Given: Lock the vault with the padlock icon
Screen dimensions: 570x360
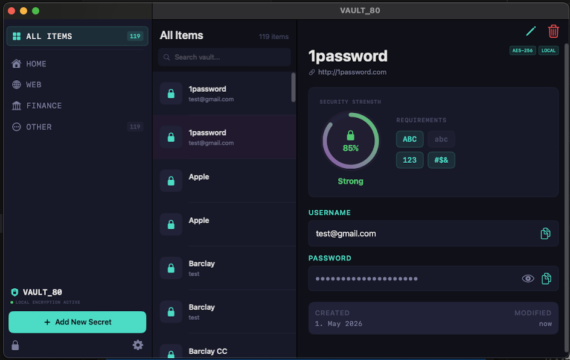Looking at the screenshot, I should [15, 345].
